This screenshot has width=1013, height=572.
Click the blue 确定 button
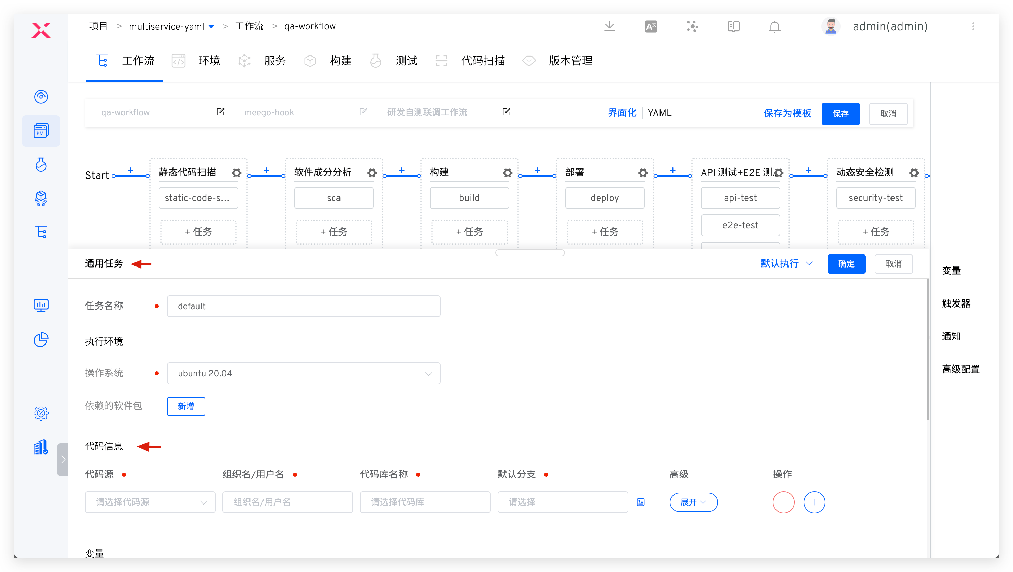(846, 264)
